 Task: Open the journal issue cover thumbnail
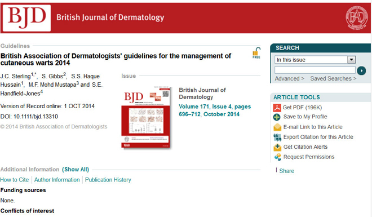point(146,117)
